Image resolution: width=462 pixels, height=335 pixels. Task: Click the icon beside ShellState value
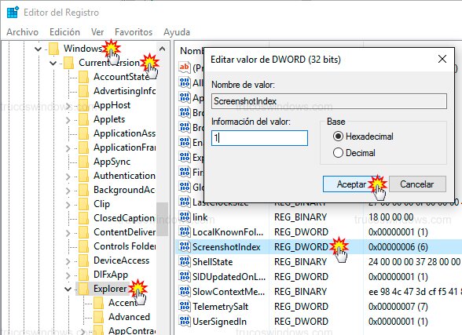185,262
